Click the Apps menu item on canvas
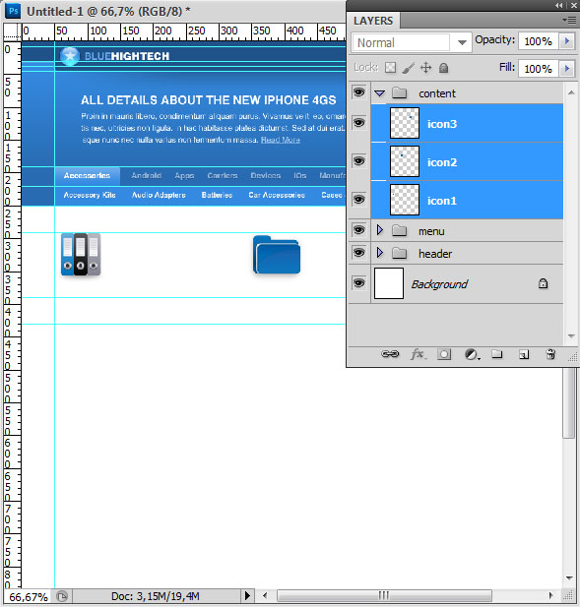Viewport: 580px width, 607px height. pyautogui.click(x=184, y=176)
